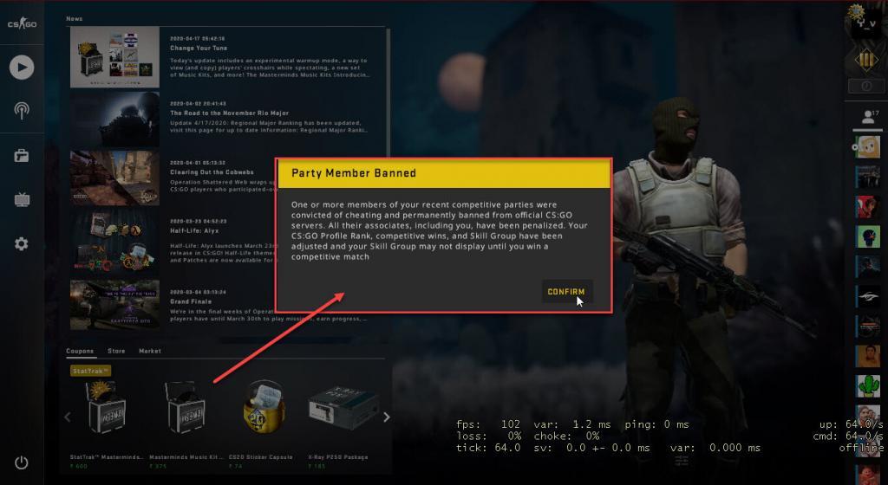888x485 pixels.
Task: Open the settings gear icon
Action: [x=22, y=243]
